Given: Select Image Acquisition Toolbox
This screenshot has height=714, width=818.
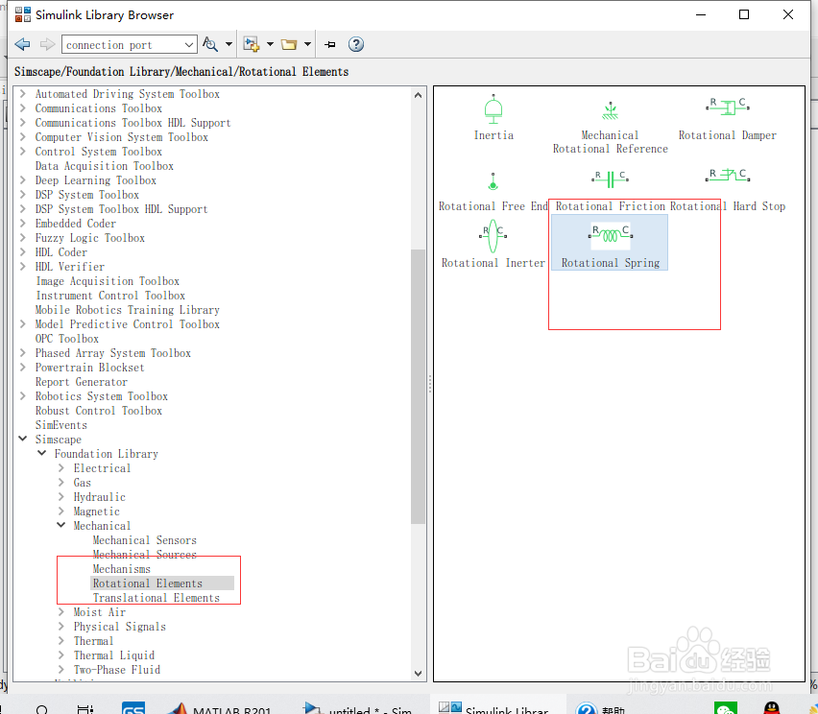Looking at the screenshot, I should coord(108,281).
